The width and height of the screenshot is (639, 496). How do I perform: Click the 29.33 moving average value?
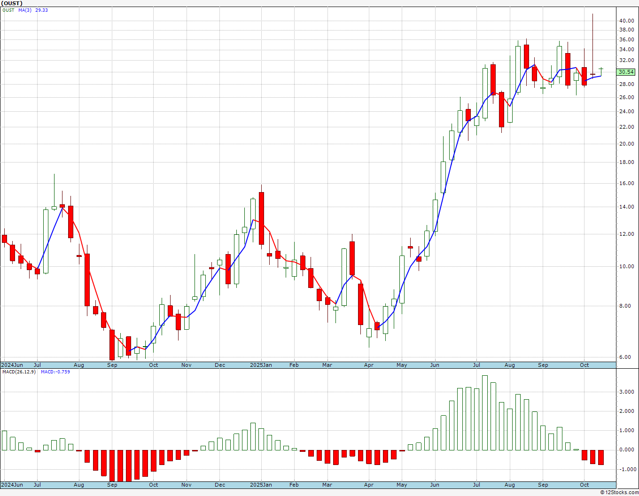click(41, 10)
